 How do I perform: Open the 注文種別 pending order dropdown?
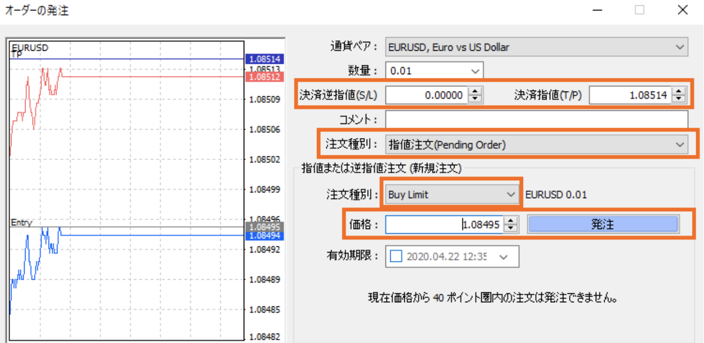(x=680, y=144)
